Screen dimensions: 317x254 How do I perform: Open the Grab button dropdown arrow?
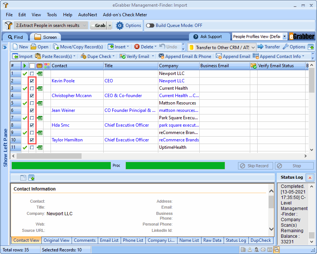[x=110, y=25]
